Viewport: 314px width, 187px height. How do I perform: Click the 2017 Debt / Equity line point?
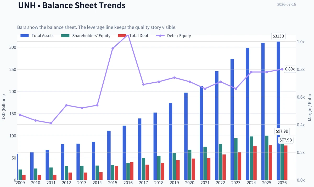tap(143, 84)
